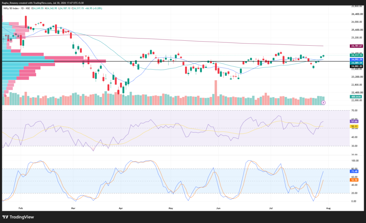Click the stochastic pane 0.00 scale label
The image size is (366, 223).
click(354, 201)
